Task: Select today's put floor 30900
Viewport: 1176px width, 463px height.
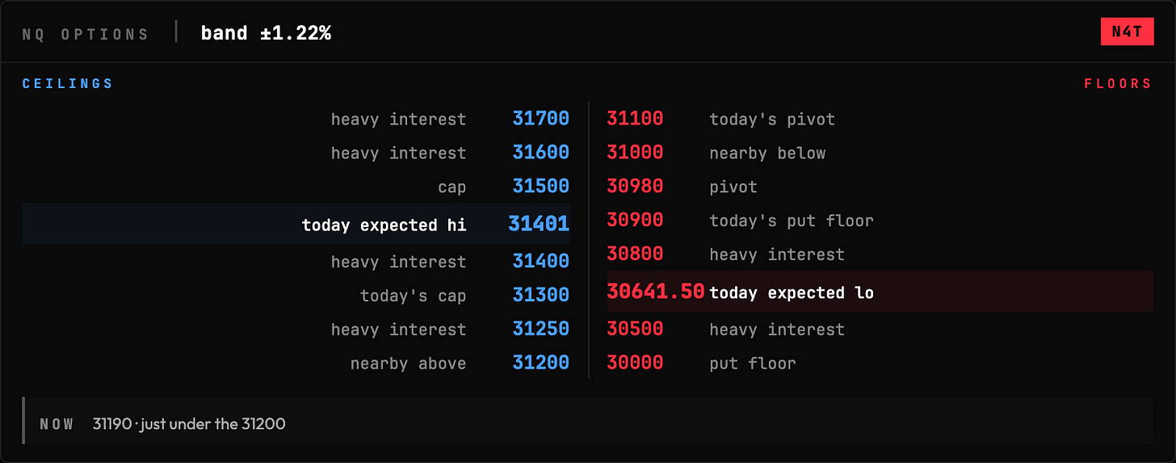Action: 880,221
